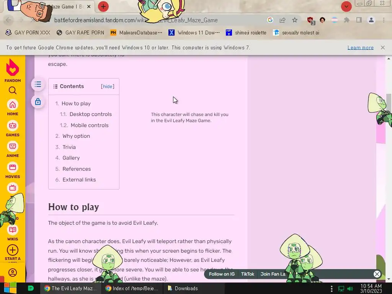Jump to Why option section
The height and width of the screenshot is (294, 392).
[x=76, y=136]
